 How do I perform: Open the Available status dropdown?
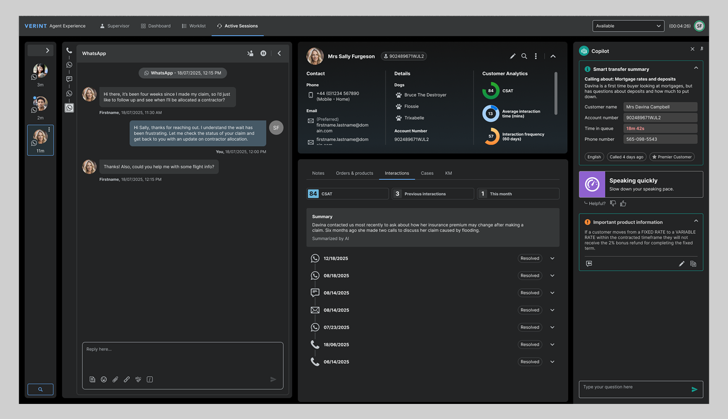628,26
